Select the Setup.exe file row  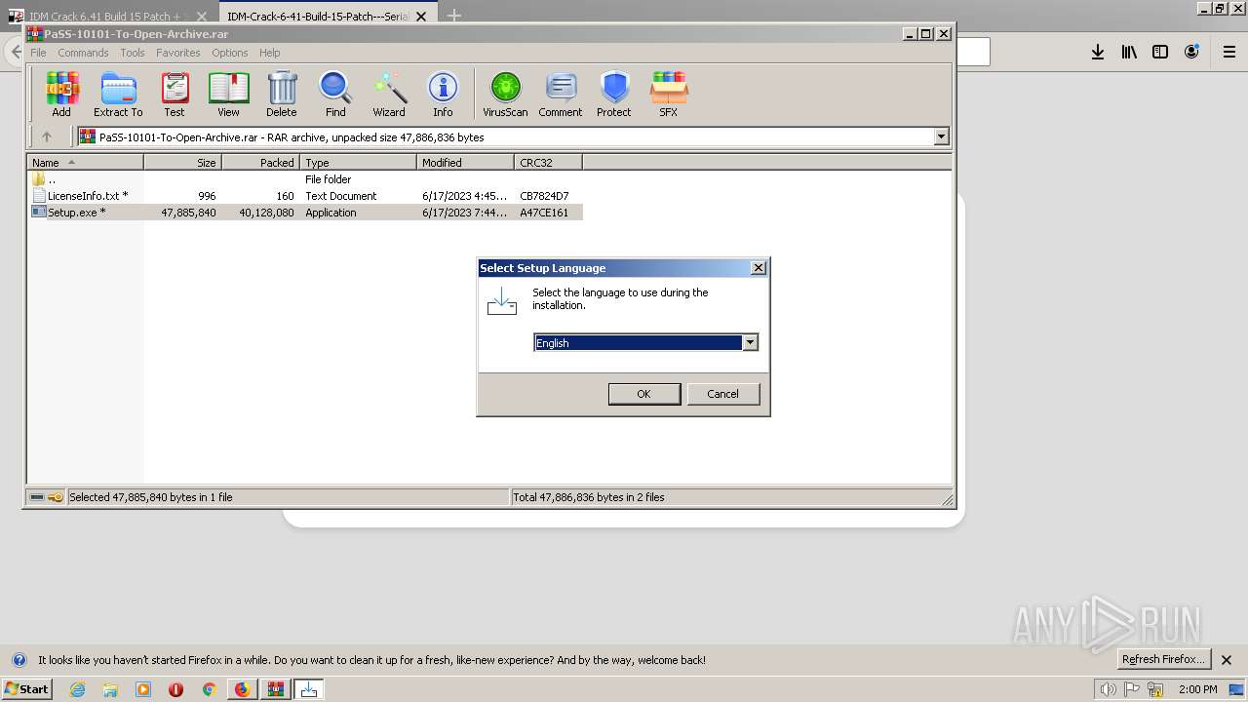point(306,213)
